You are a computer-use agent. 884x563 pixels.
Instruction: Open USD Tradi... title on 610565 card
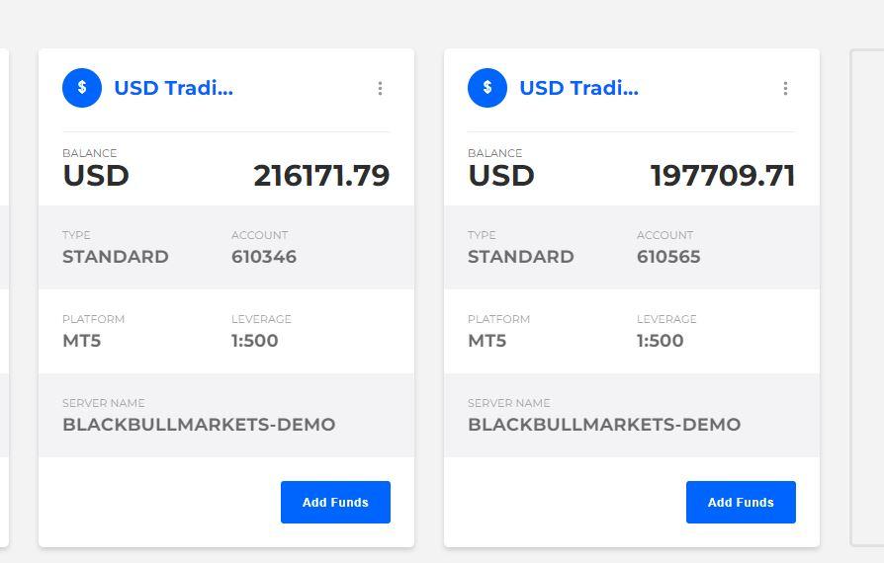(579, 88)
